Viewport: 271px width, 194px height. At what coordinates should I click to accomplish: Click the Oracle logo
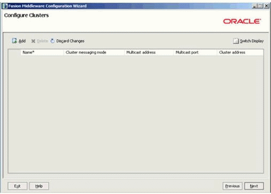(242, 21)
